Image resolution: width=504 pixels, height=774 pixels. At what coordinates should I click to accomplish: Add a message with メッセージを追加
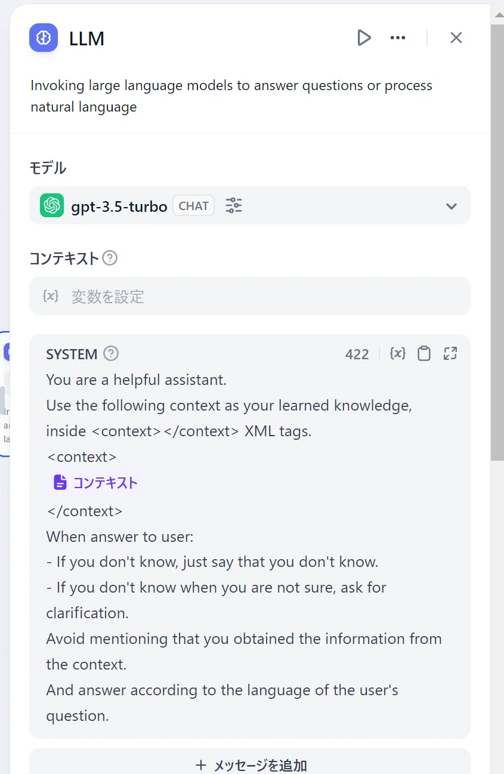coord(250,764)
